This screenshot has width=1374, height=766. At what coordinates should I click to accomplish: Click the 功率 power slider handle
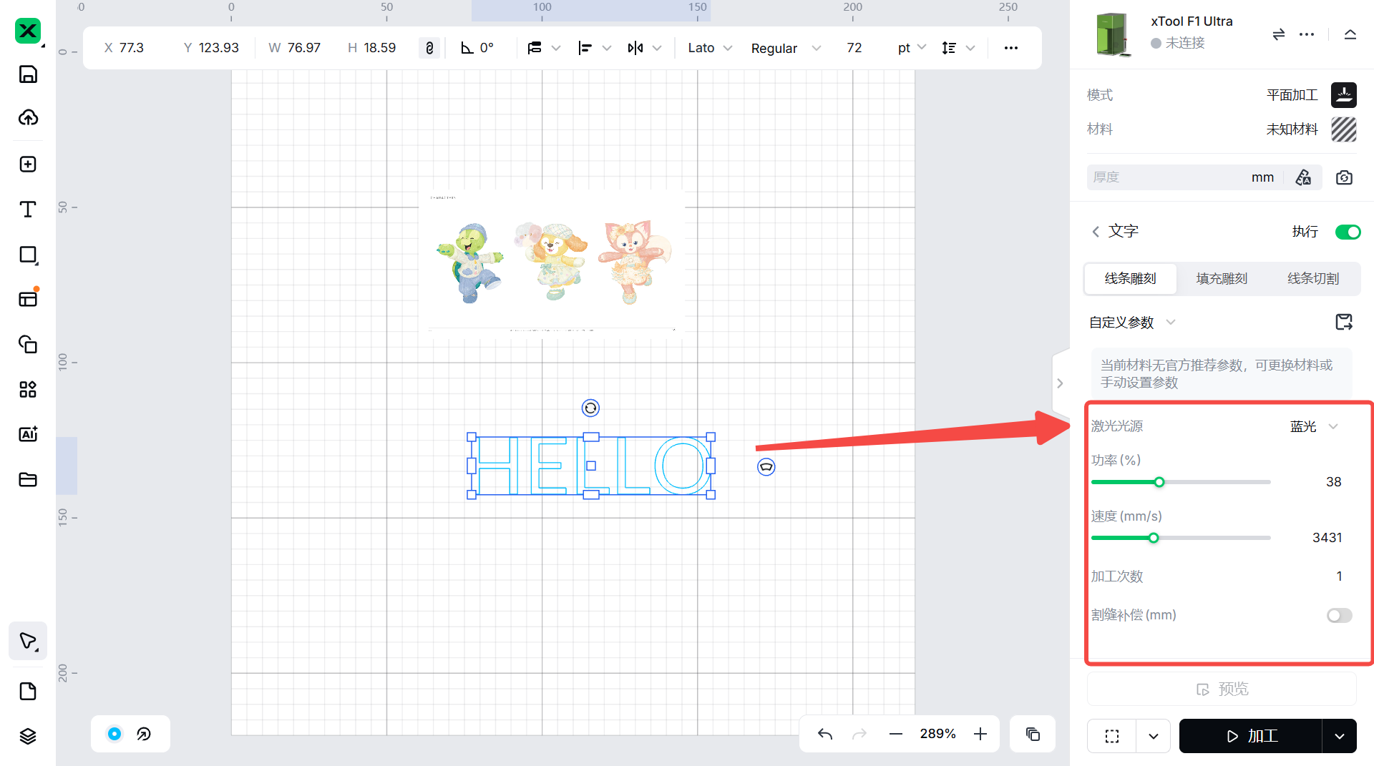click(x=1159, y=482)
